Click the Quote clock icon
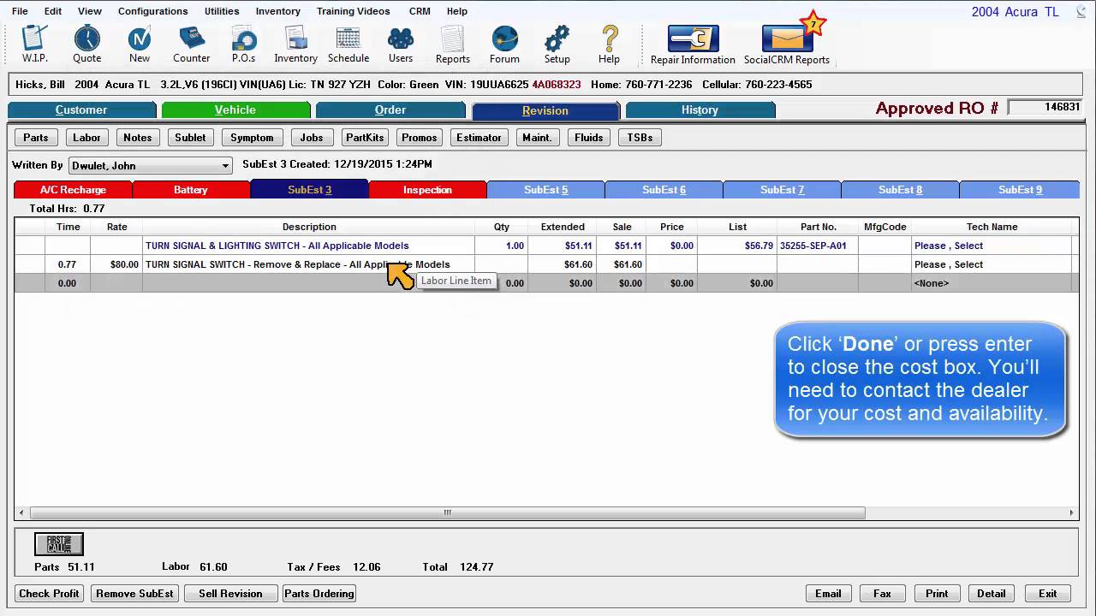Screen dimensions: 1096x616 86,44
